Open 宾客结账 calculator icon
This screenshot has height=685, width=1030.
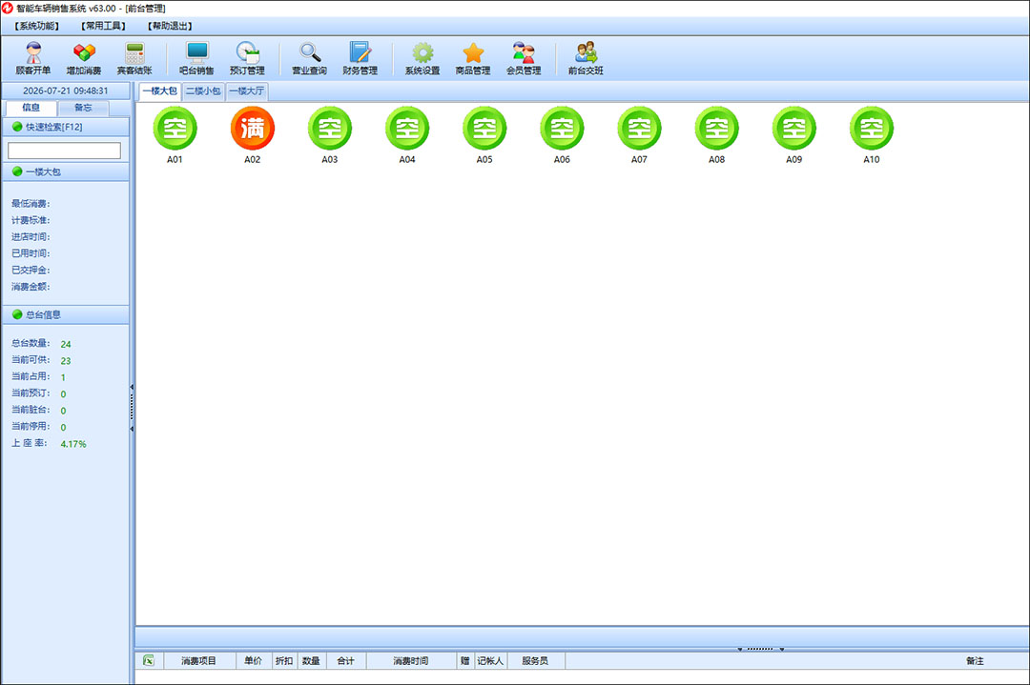pos(134,58)
